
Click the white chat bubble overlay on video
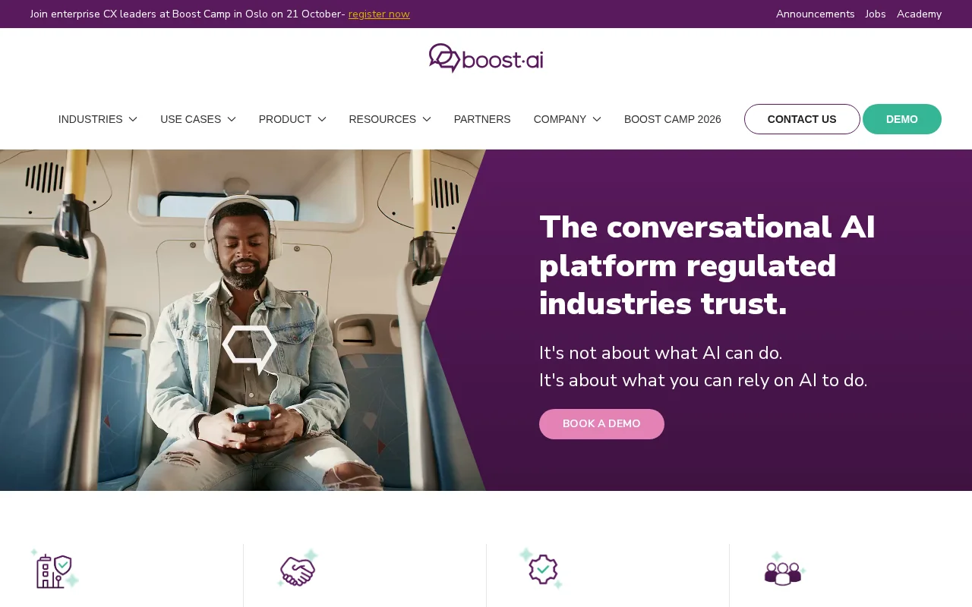[x=250, y=349]
